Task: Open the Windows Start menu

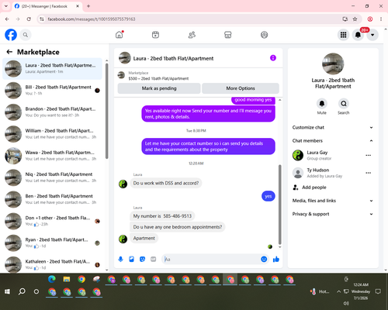Action: 7,291
